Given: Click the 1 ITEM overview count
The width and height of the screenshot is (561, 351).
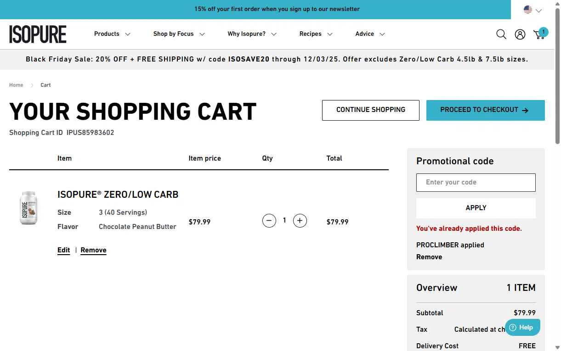Looking at the screenshot, I should click(x=521, y=288).
